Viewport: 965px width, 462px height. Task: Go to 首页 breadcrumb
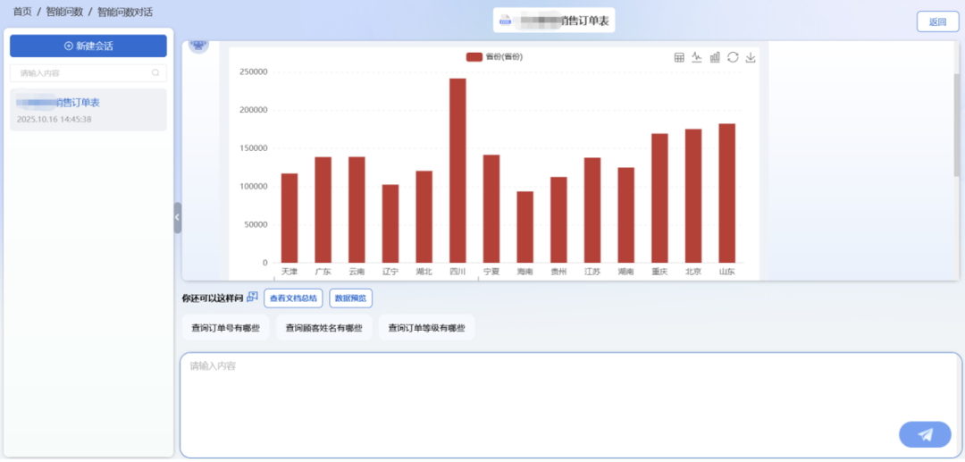(x=22, y=12)
